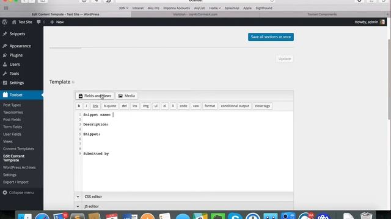Viewport: 391px width, 219px height.
Task: Click the Media button
Action: [126, 96]
